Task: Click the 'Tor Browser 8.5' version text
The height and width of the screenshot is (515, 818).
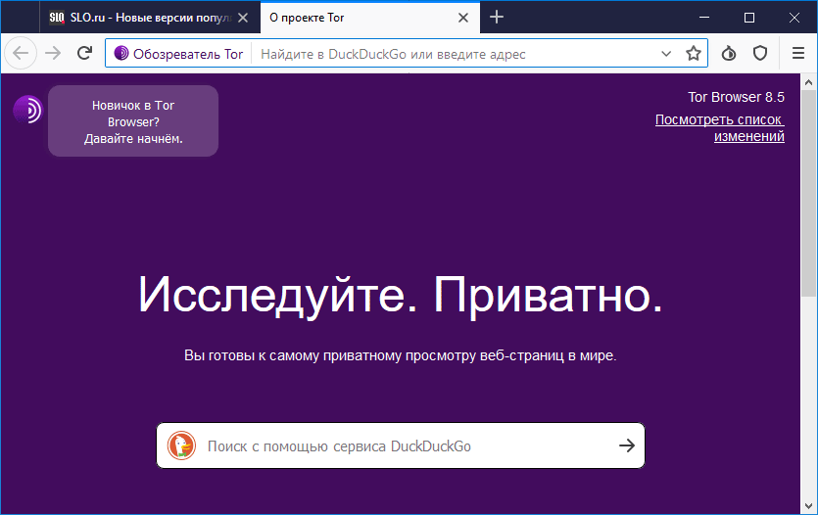Action: click(736, 98)
